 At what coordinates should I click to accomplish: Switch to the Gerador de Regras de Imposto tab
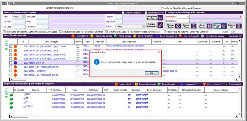pyautogui.click(x=60, y=8)
